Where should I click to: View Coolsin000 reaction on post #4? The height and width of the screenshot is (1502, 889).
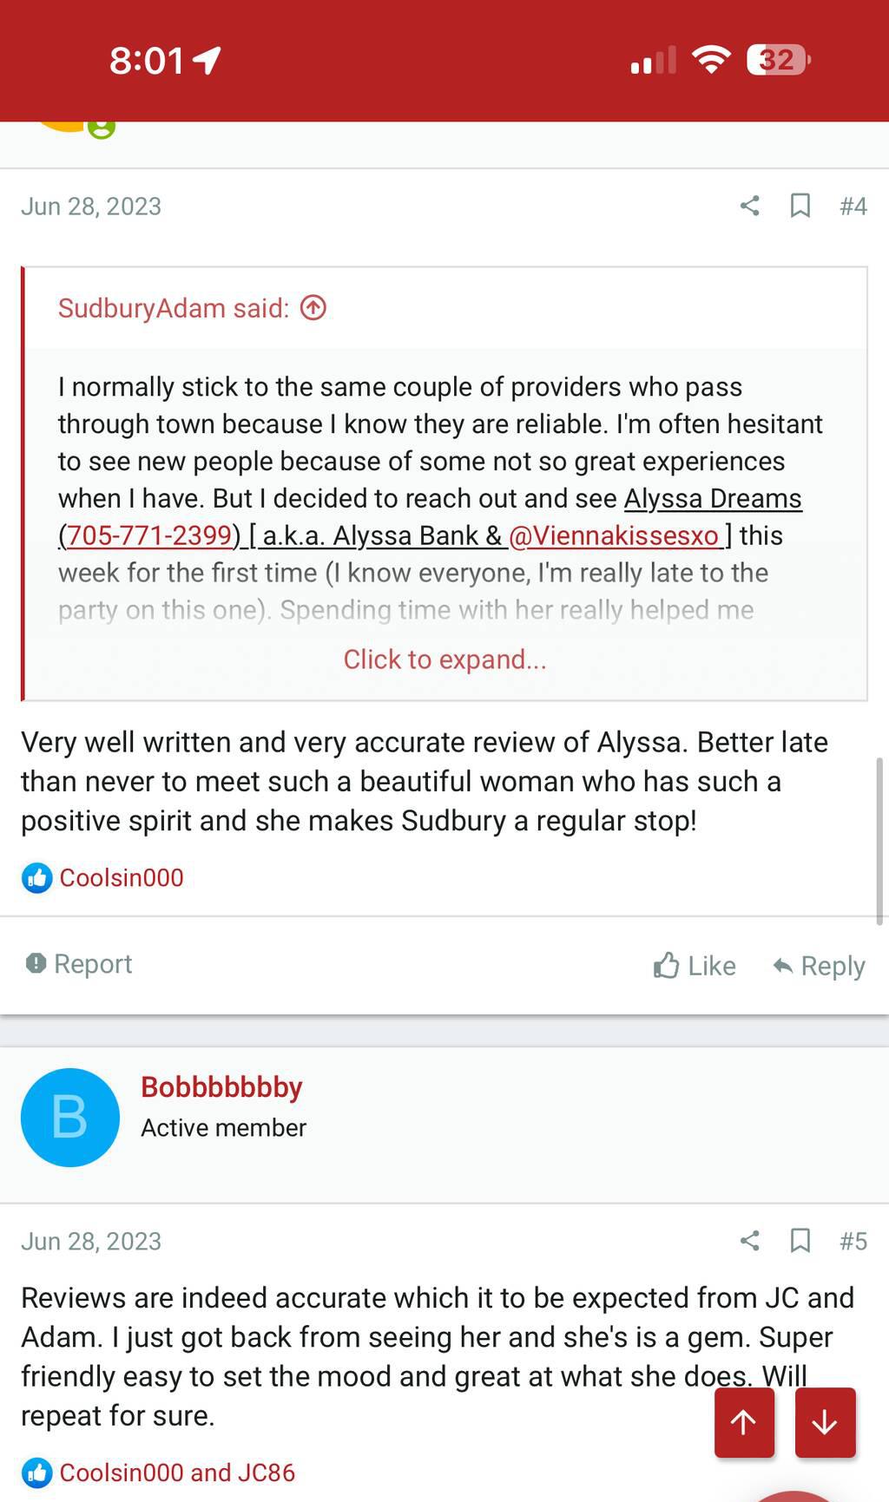click(x=121, y=877)
